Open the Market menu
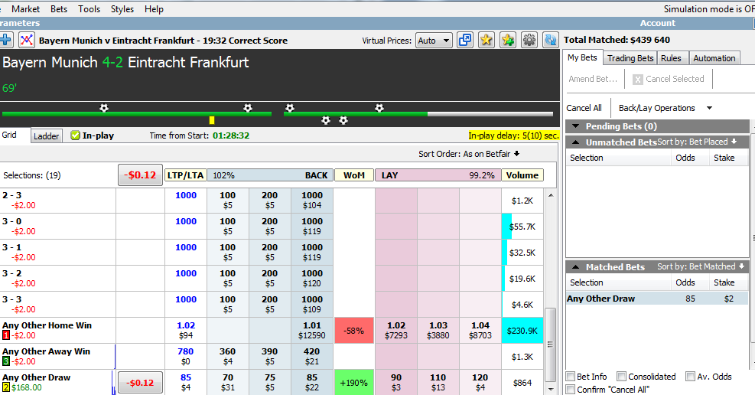Viewport: 755px width, 395px height. tap(25, 8)
